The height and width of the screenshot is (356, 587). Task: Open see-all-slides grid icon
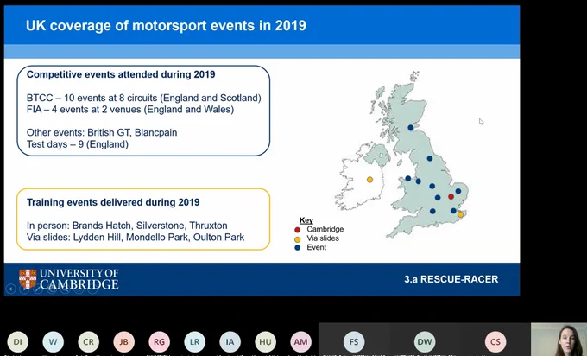click(x=52, y=289)
